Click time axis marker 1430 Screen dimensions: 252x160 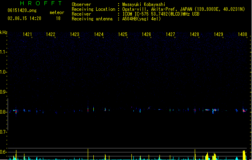pyautogui.click(x=242, y=34)
